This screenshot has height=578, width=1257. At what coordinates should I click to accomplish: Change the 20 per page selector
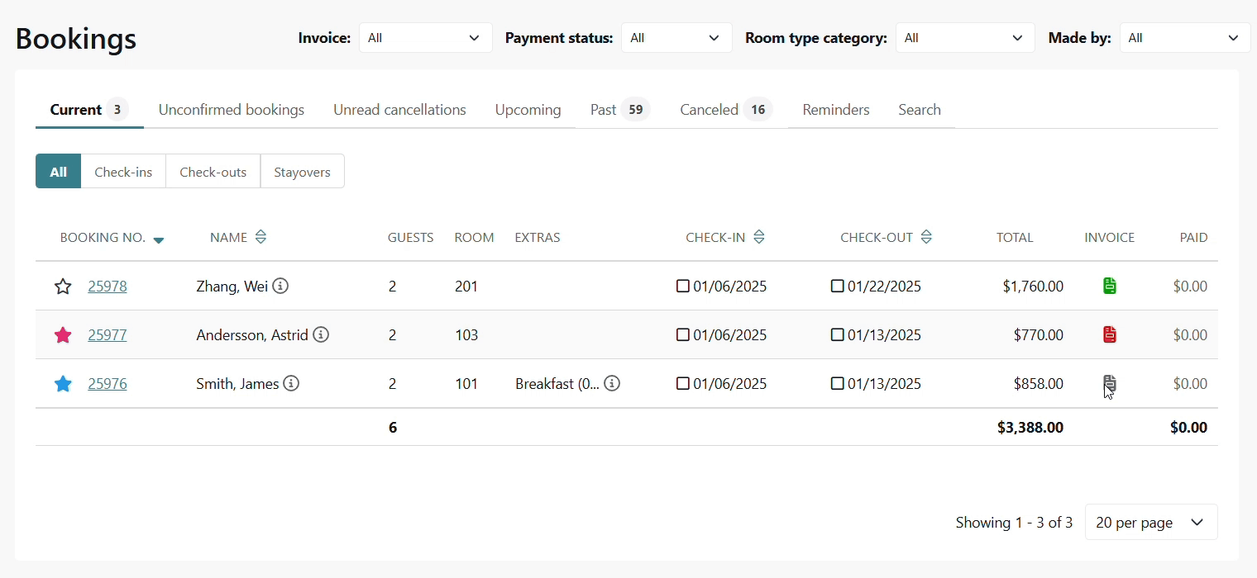pyautogui.click(x=1150, y=523)
